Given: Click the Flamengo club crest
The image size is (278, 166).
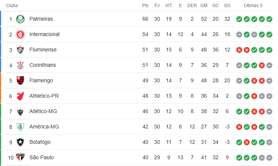Looking at the screenshot, I should click(x=20, y=81).
